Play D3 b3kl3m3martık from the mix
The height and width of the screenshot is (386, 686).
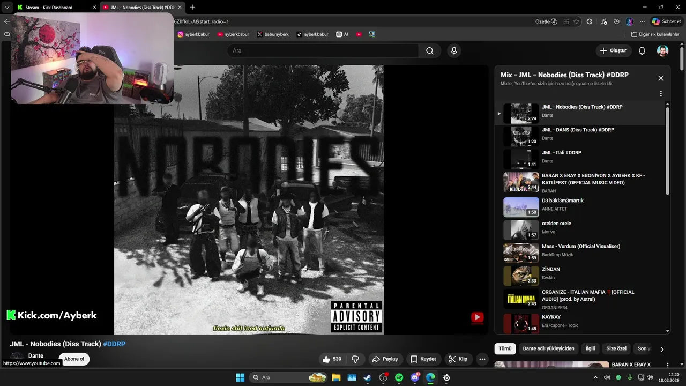581,207
